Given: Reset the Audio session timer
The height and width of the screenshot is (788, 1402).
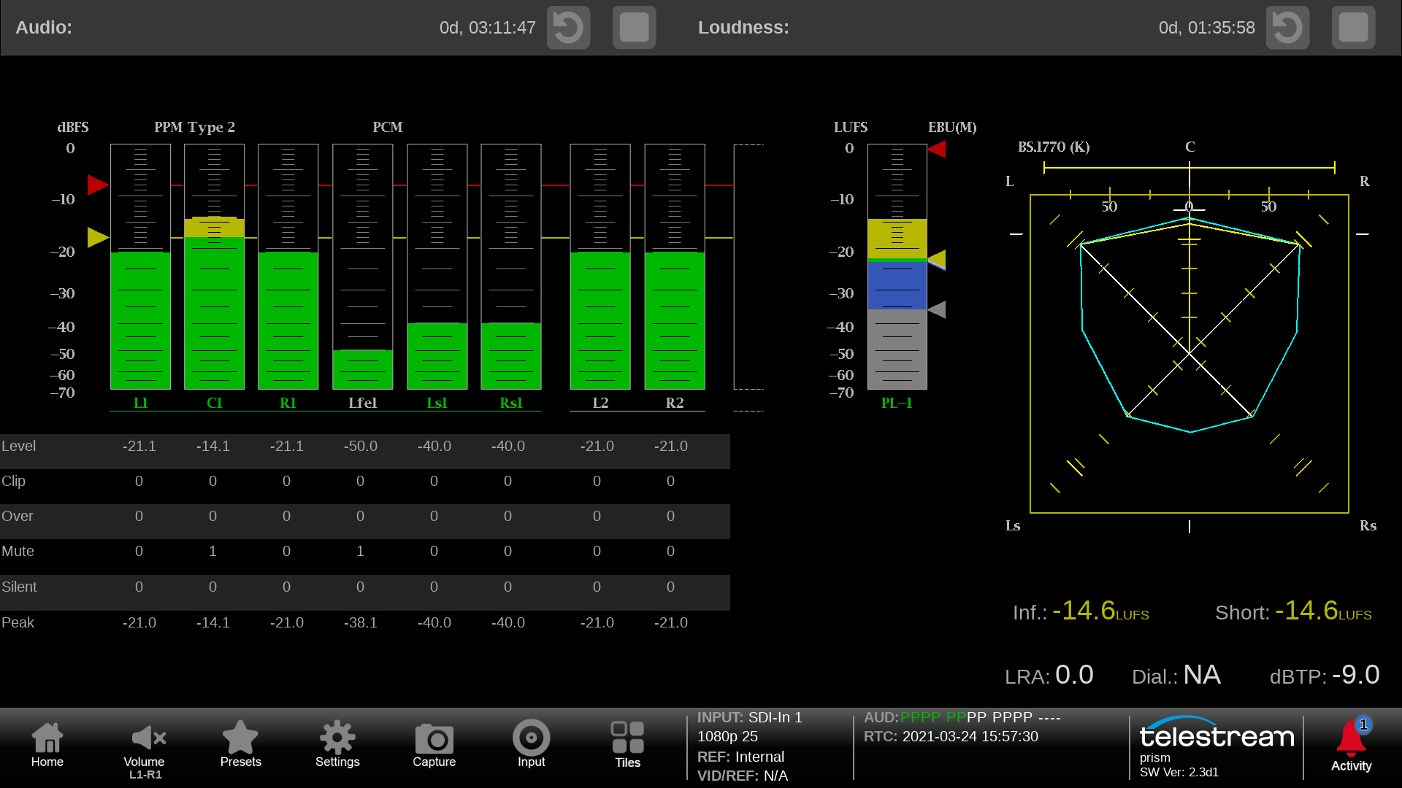Looking at the screenshot, I should [568, 28].
